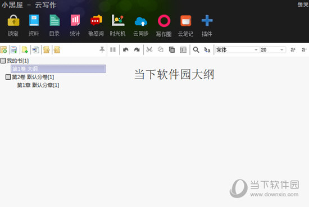
Task: Click the 当下软件园大纲 title text
Action: pyautogui.click(x=174, y=75)
